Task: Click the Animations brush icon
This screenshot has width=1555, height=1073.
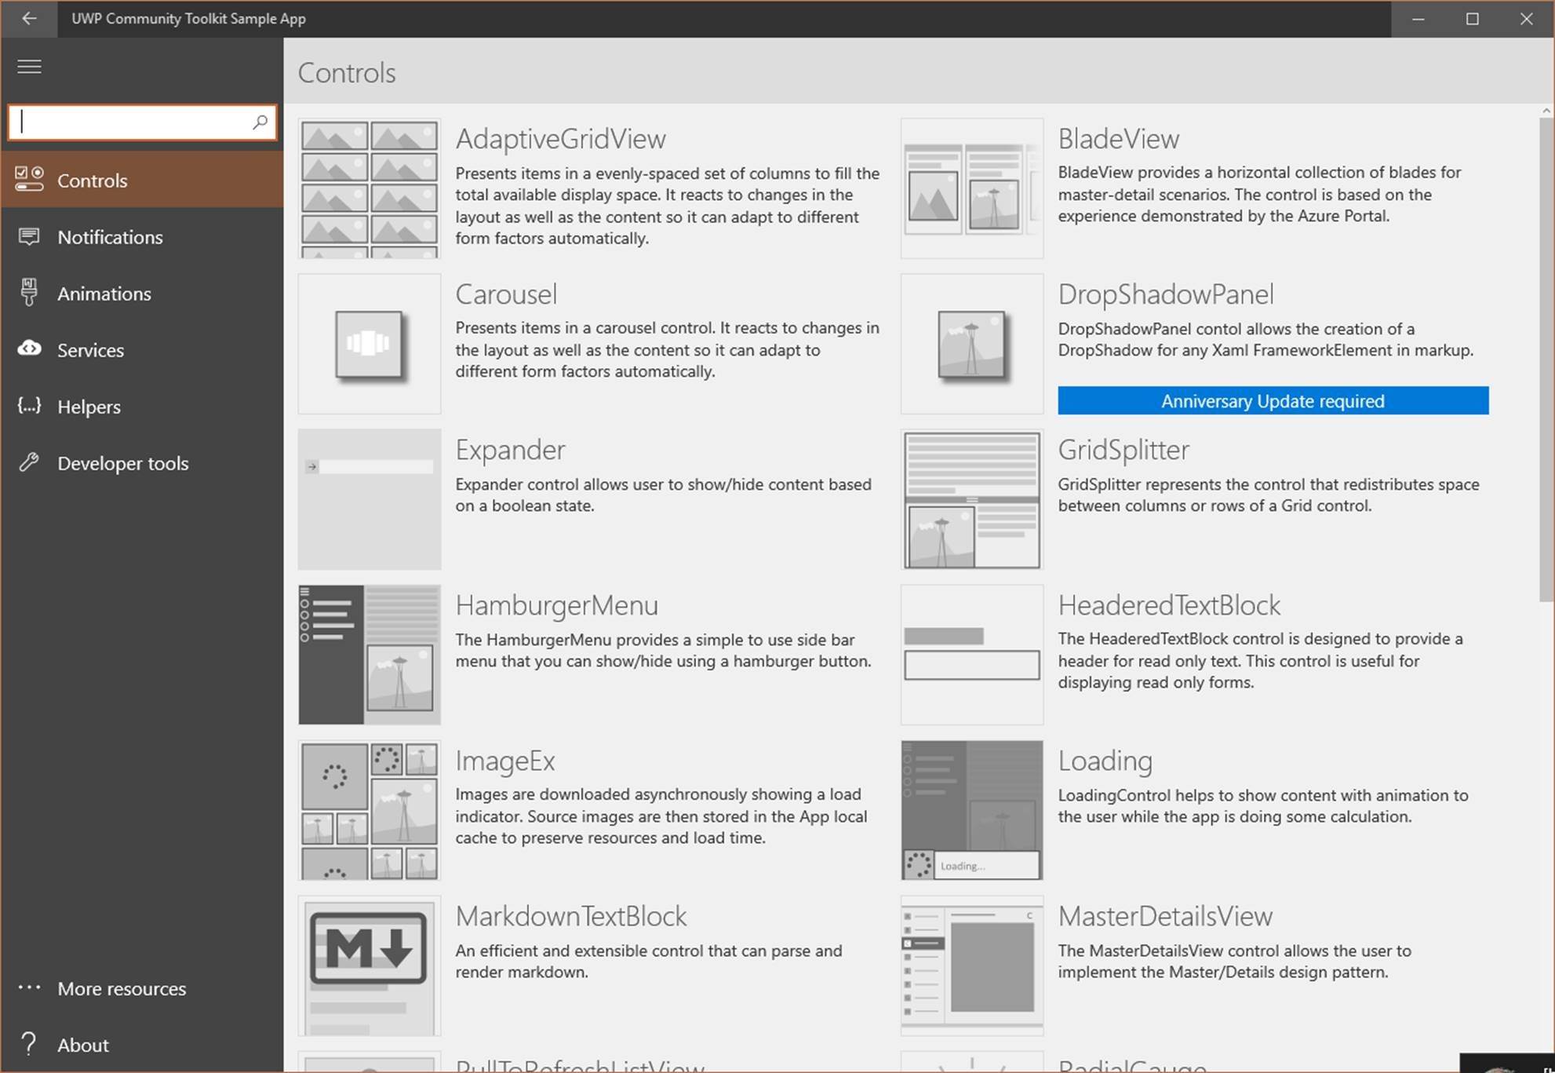Action: tap(29, 293)
